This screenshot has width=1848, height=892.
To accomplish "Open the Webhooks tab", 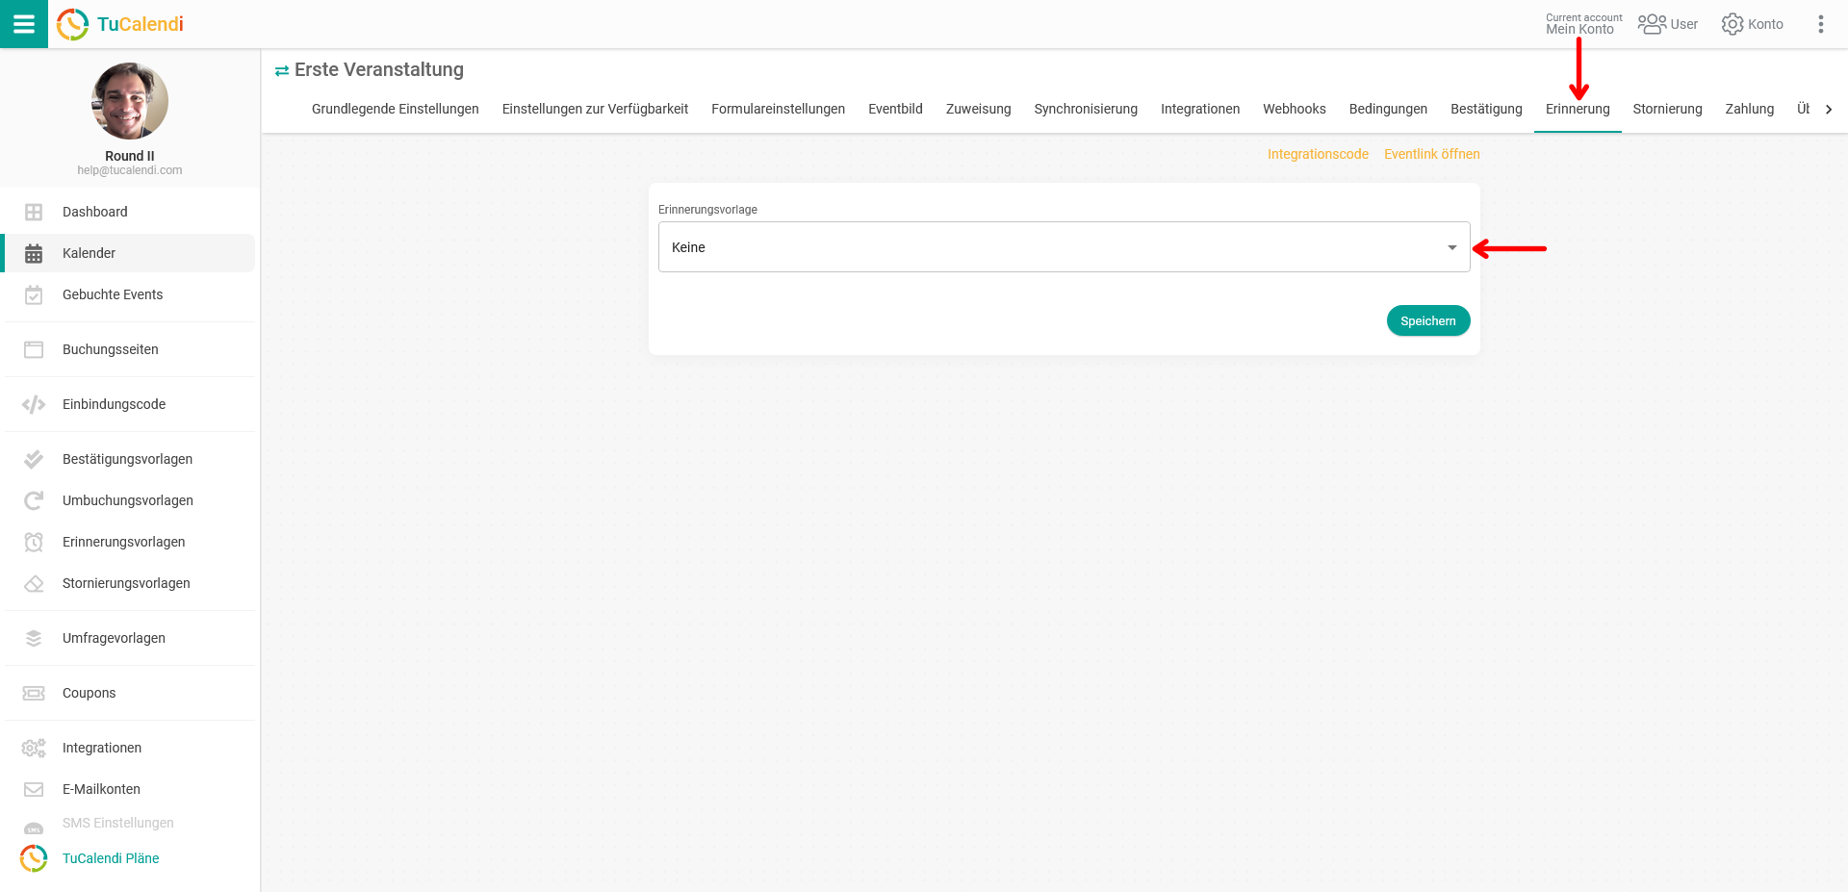I will [1295, 109].
